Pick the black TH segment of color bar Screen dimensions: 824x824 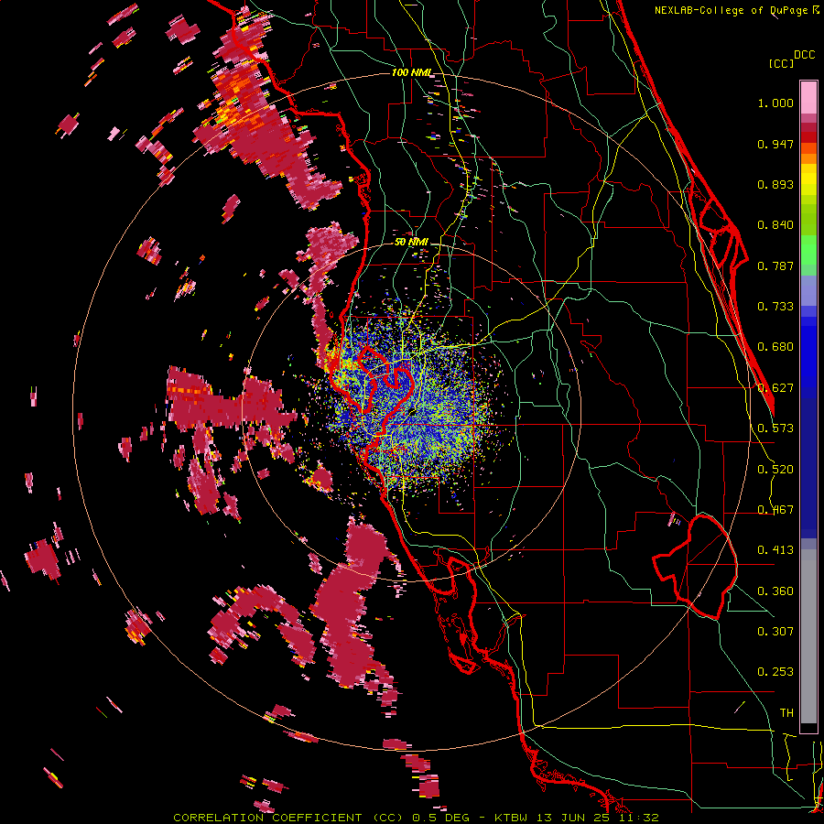pyautogui.click(x=808, y=728)
